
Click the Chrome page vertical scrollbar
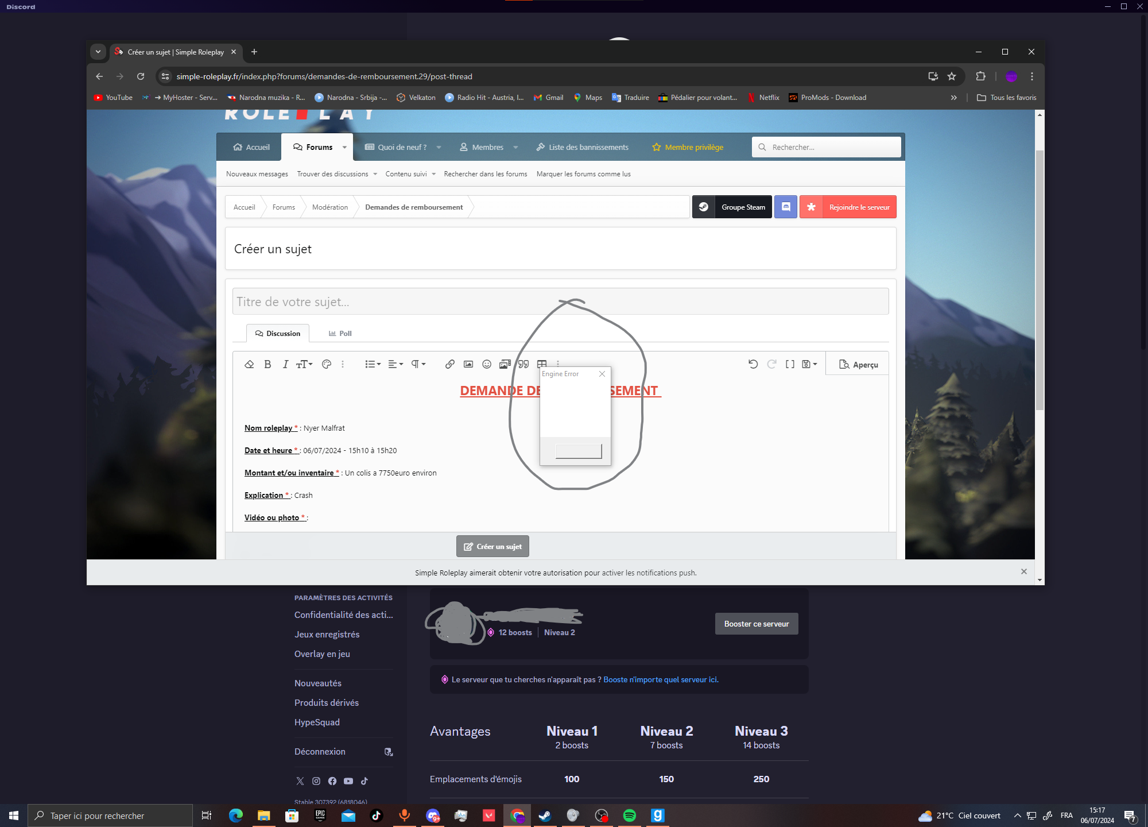click(x=1040, y=280)
